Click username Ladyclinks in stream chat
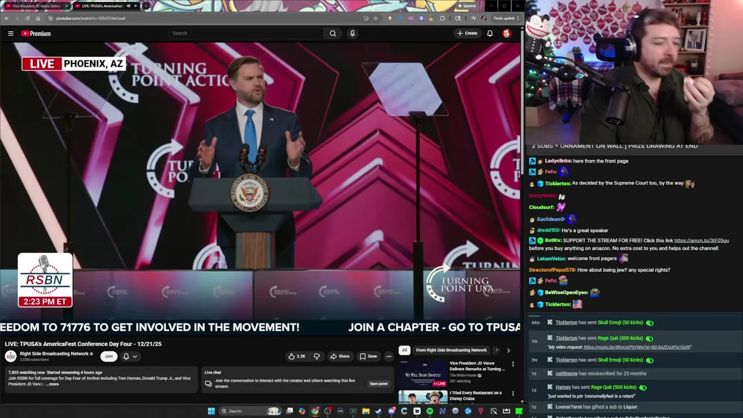Viewport: 743px width, 418px height. coord(558,161)
